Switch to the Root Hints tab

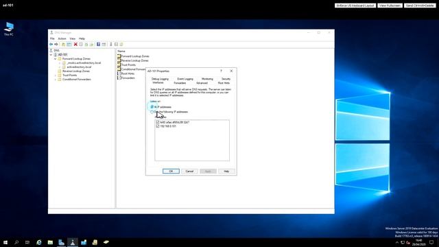(224, 83)
